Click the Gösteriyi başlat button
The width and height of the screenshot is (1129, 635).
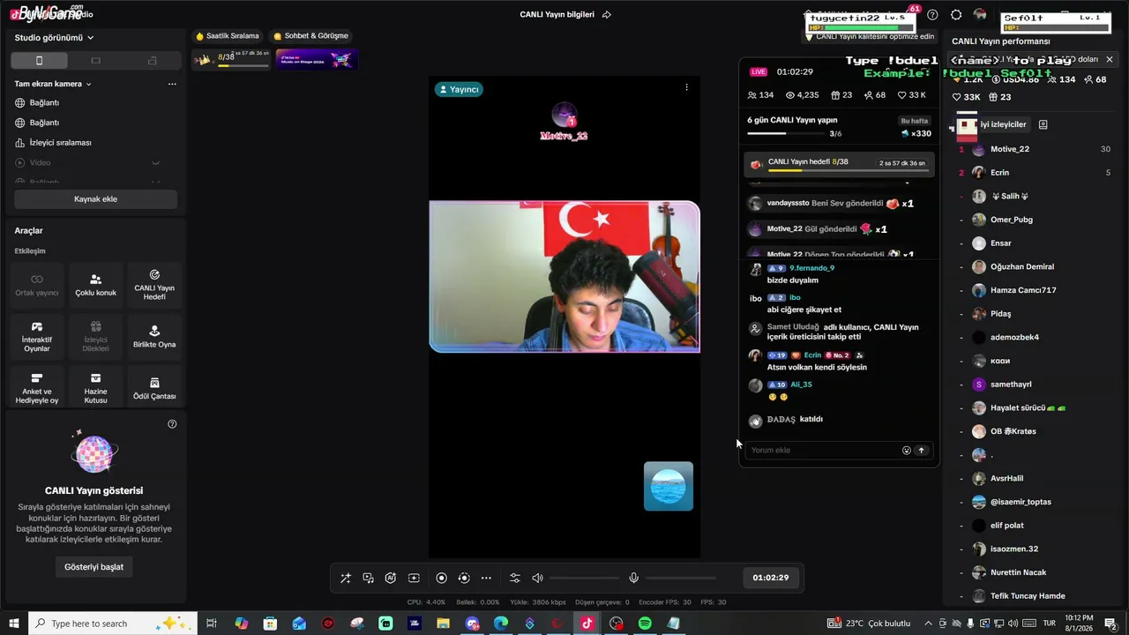tap(93, 567)
